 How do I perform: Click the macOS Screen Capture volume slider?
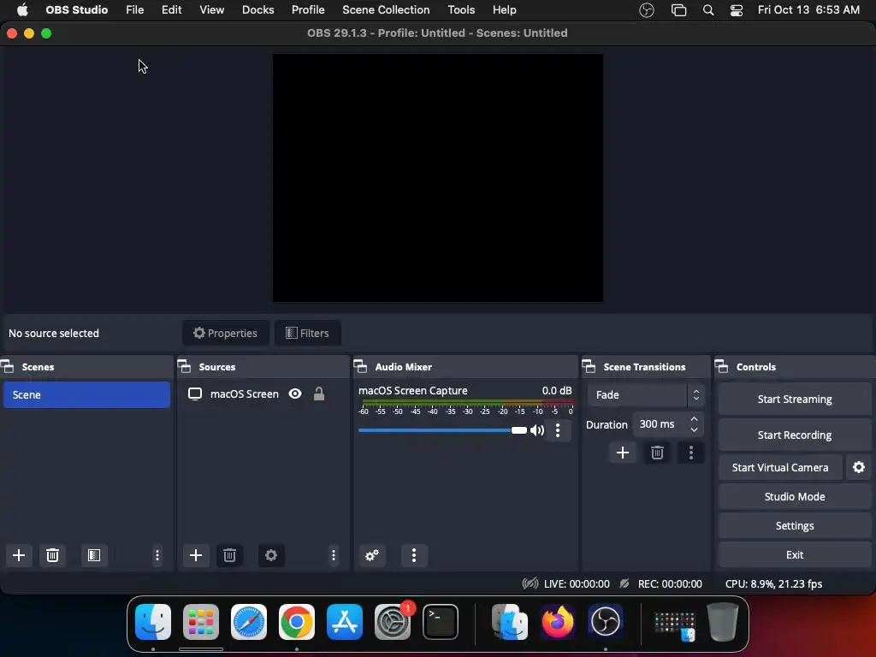(442, 430)
